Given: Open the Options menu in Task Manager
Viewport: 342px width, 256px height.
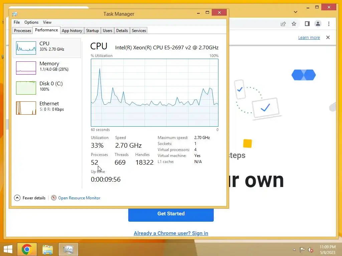Looking at the screenshot, I should pos(31,22).
